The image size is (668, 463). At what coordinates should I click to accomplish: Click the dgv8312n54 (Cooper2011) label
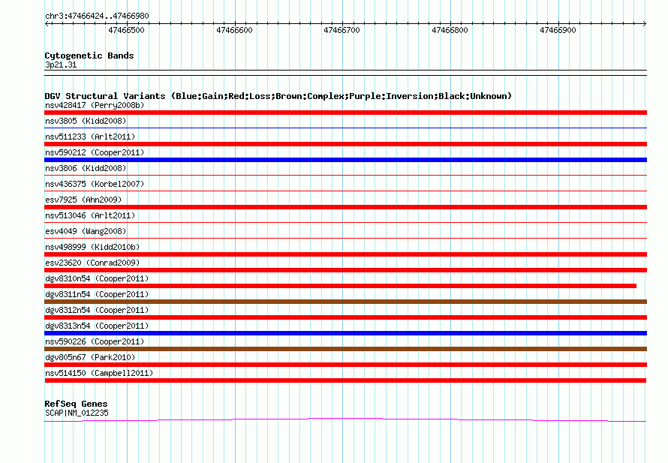[x=97, y=310]
